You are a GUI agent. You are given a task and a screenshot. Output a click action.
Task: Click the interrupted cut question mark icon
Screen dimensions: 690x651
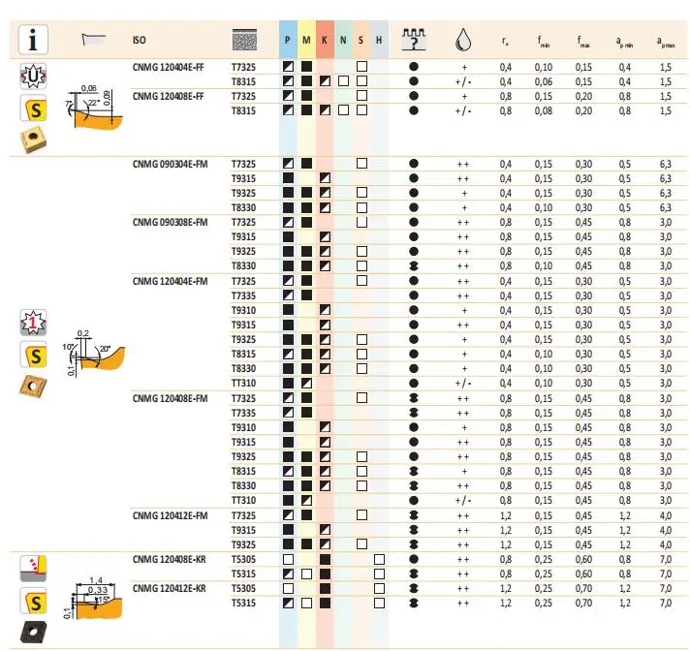pyautogui.click(x=414, y=40)
